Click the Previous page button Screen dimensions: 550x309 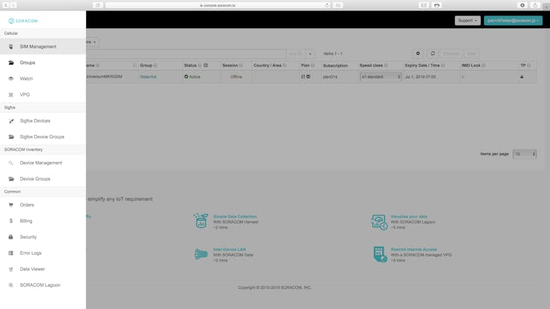click(451, 53)
